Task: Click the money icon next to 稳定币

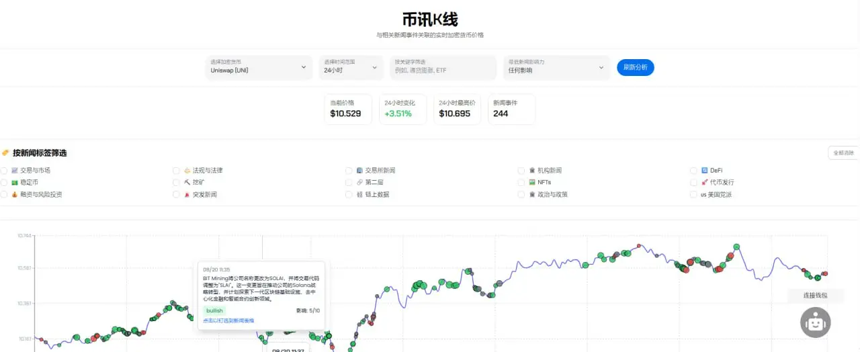Action: pos(15,183)
